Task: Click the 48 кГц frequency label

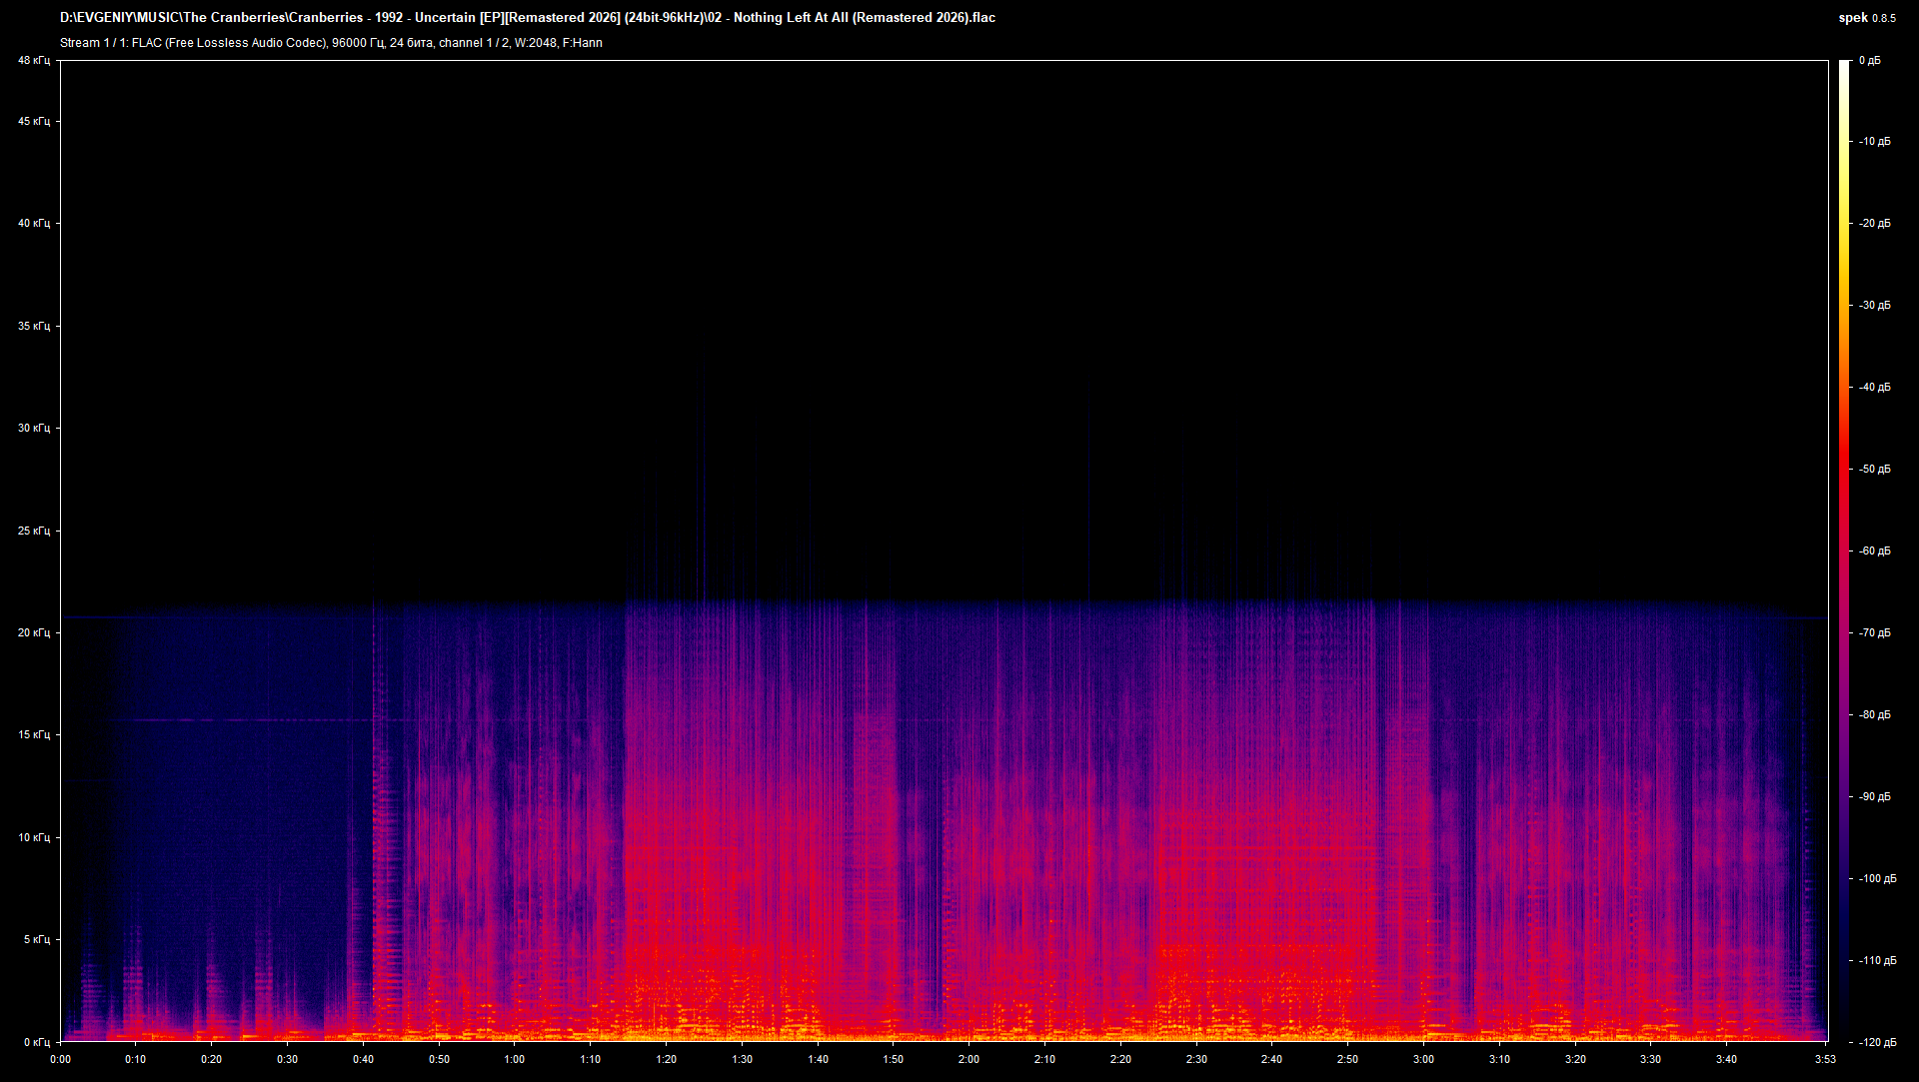Action: pyautogui.click(x=33, y=61)
